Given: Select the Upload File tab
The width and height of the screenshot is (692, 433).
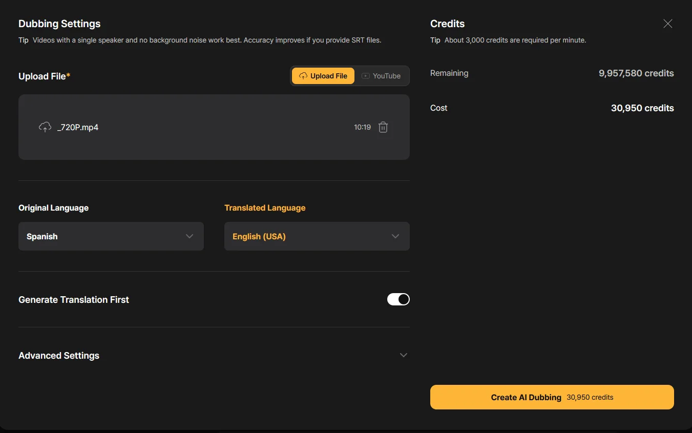Looking at the screenshot, I should coord(323,76).
